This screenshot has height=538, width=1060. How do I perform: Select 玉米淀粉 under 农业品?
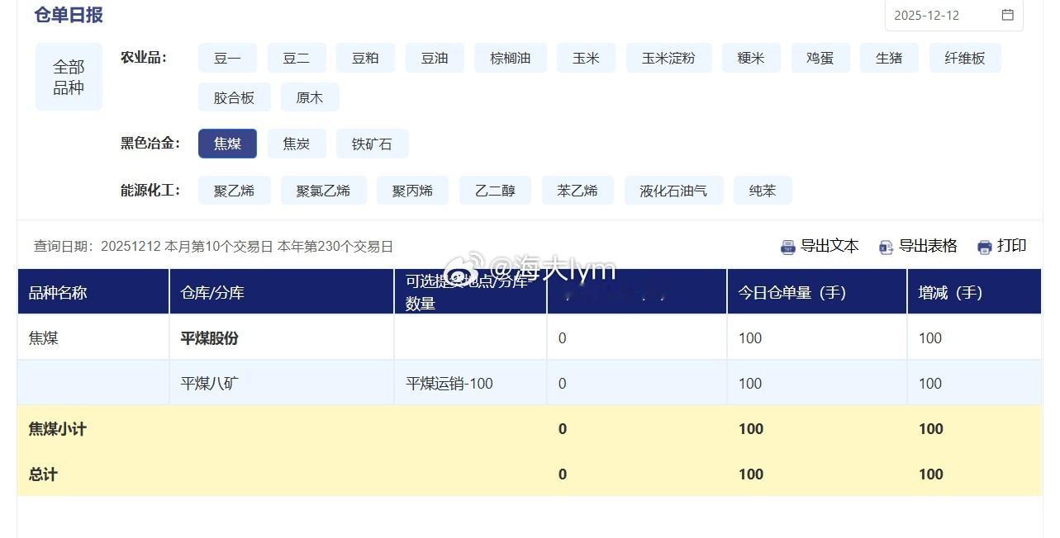668,58
